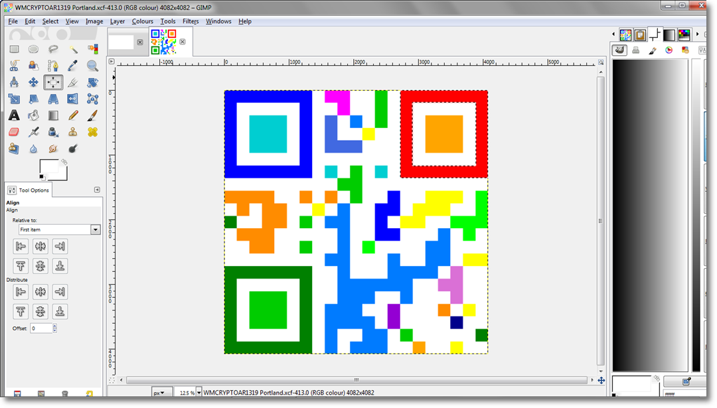
Task: Align top edge of target
Action: tap(21, 266)
